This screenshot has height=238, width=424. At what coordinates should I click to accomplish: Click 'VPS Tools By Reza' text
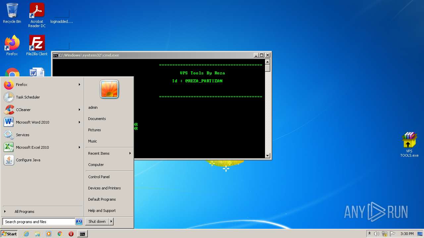(x=202, y=73)
